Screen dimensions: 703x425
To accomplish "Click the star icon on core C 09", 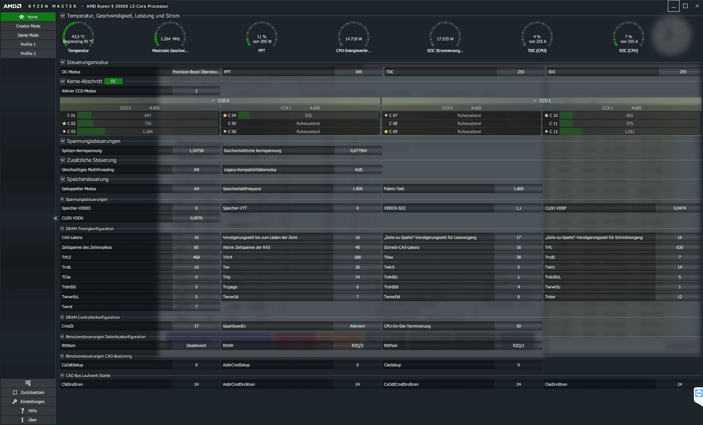I will pyautogui.click(x=386, y=132).
